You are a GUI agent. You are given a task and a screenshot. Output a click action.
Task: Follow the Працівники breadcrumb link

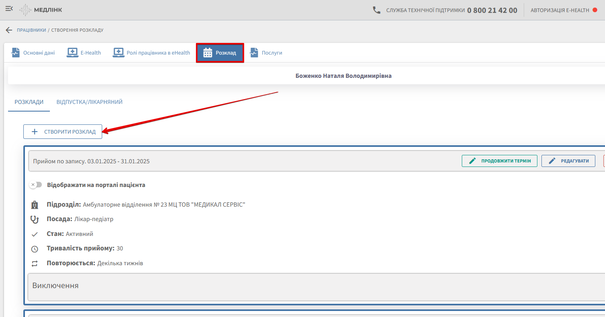[x=31, y=30]
